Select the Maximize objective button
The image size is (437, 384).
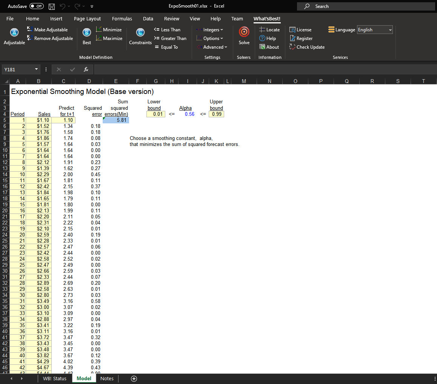tap(109, 38)
